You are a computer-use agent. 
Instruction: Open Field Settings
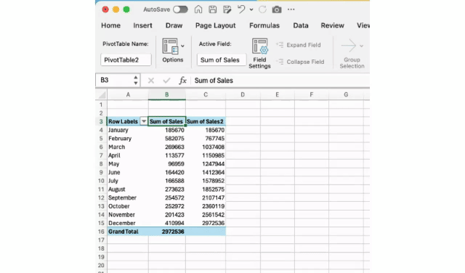260,53
